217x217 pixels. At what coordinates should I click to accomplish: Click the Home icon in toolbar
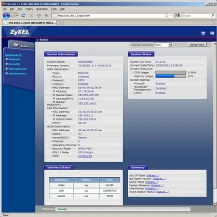38,15
